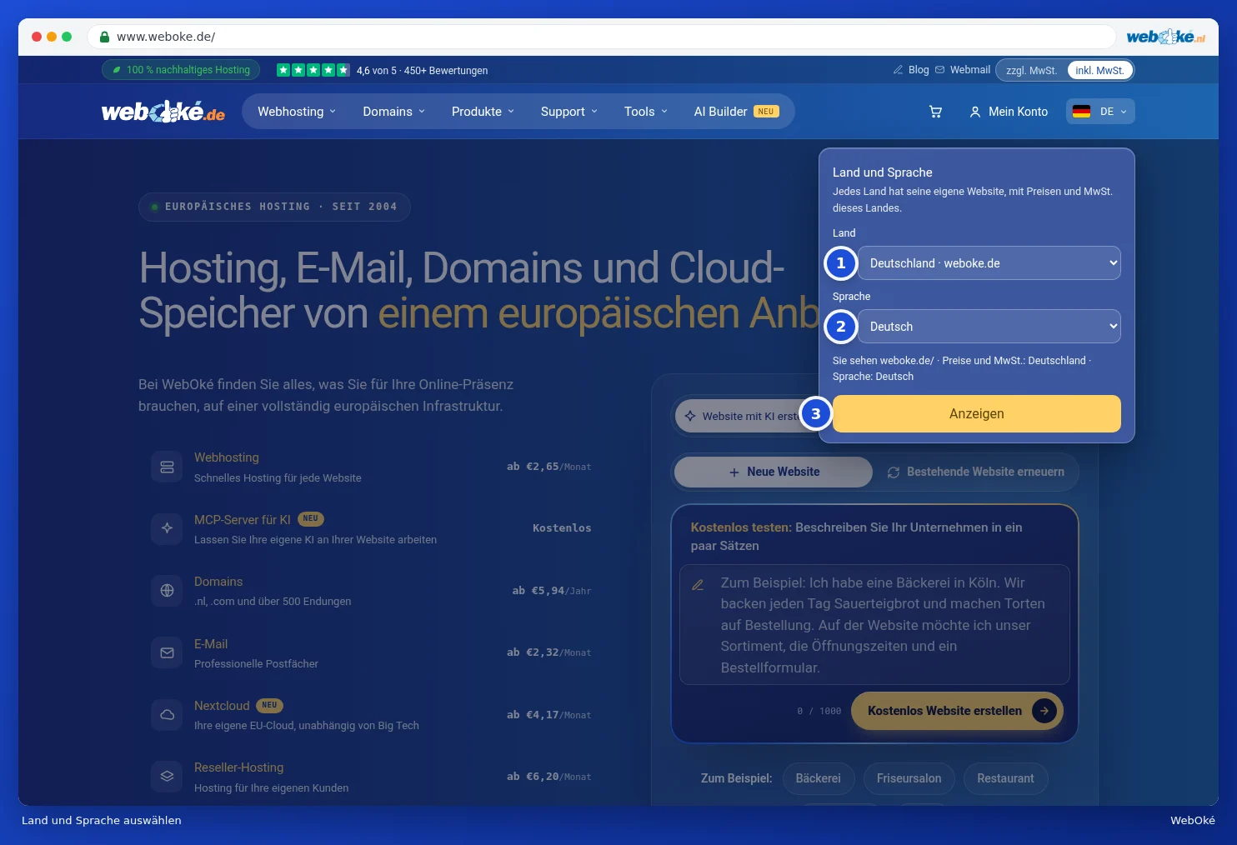Click the padlock icon in the address bar

click(105, 37)
